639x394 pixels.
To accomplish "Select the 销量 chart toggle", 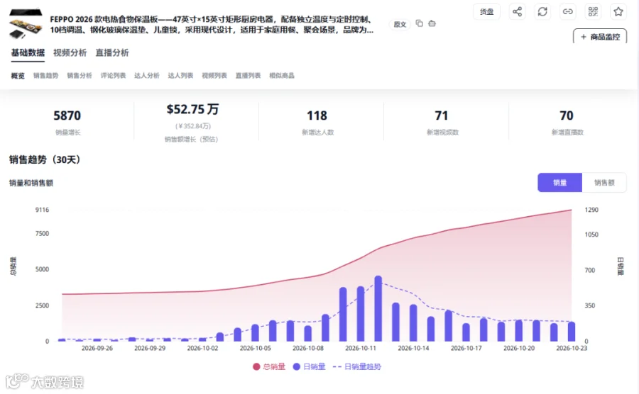I will [560, 183].
